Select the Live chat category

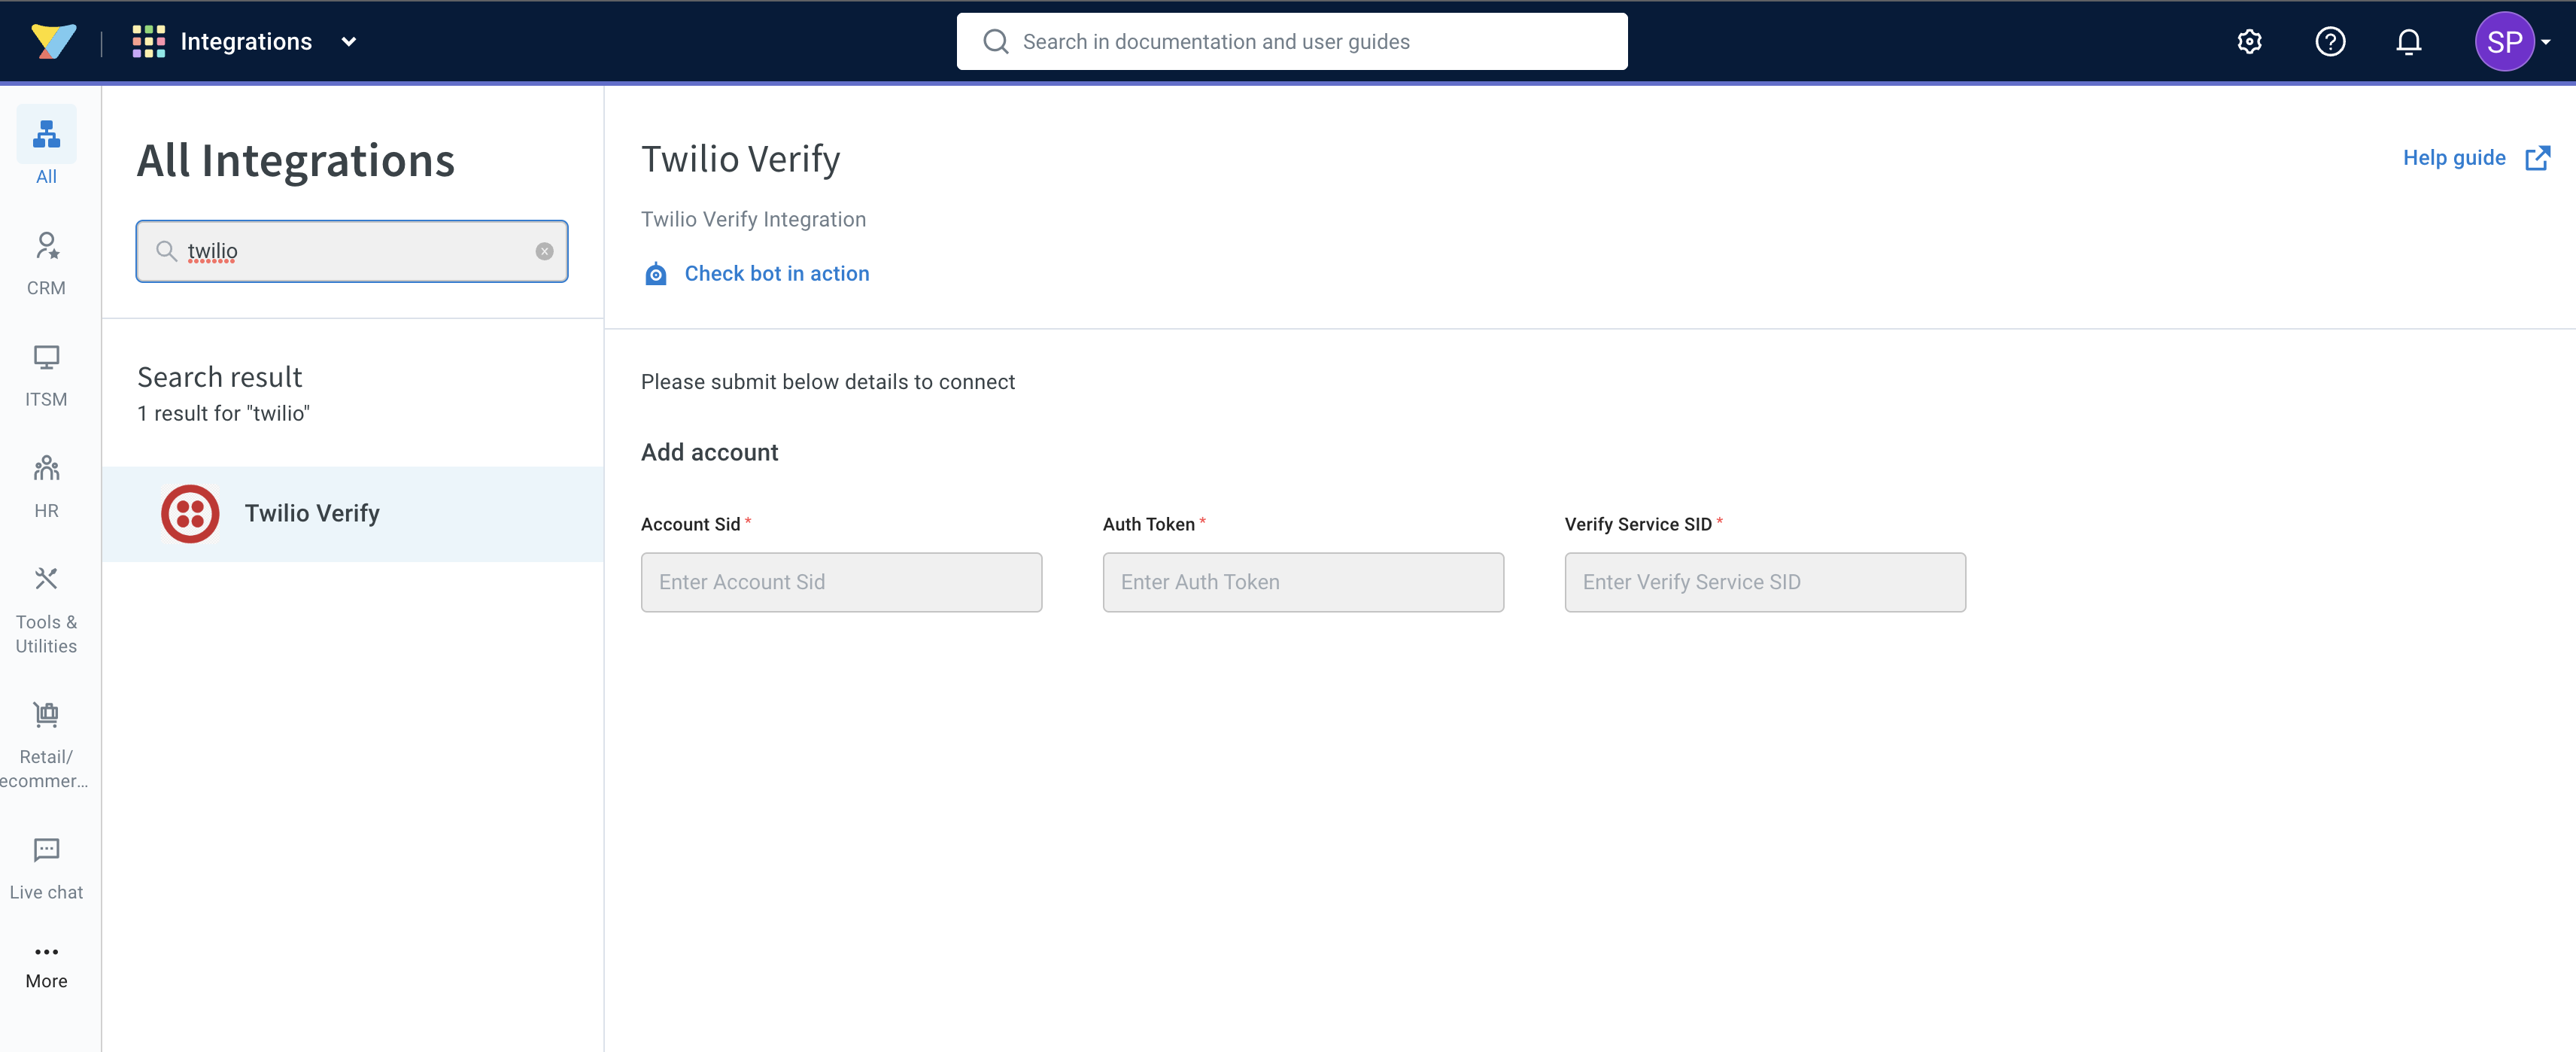(46, 869)
